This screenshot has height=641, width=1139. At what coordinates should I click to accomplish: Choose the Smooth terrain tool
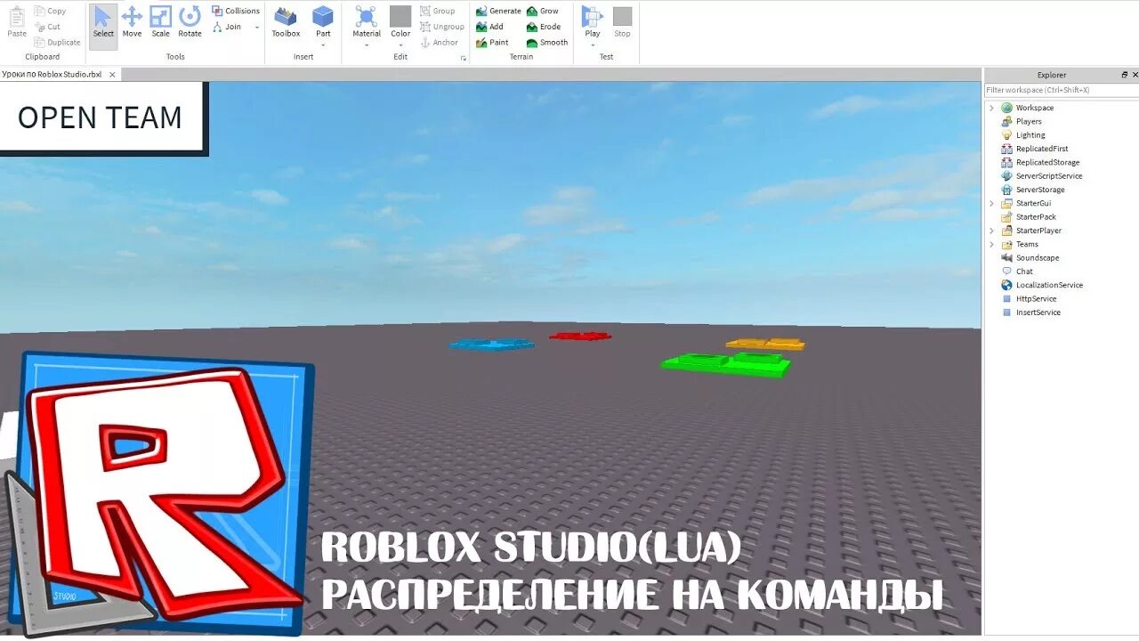pos(547,42)
